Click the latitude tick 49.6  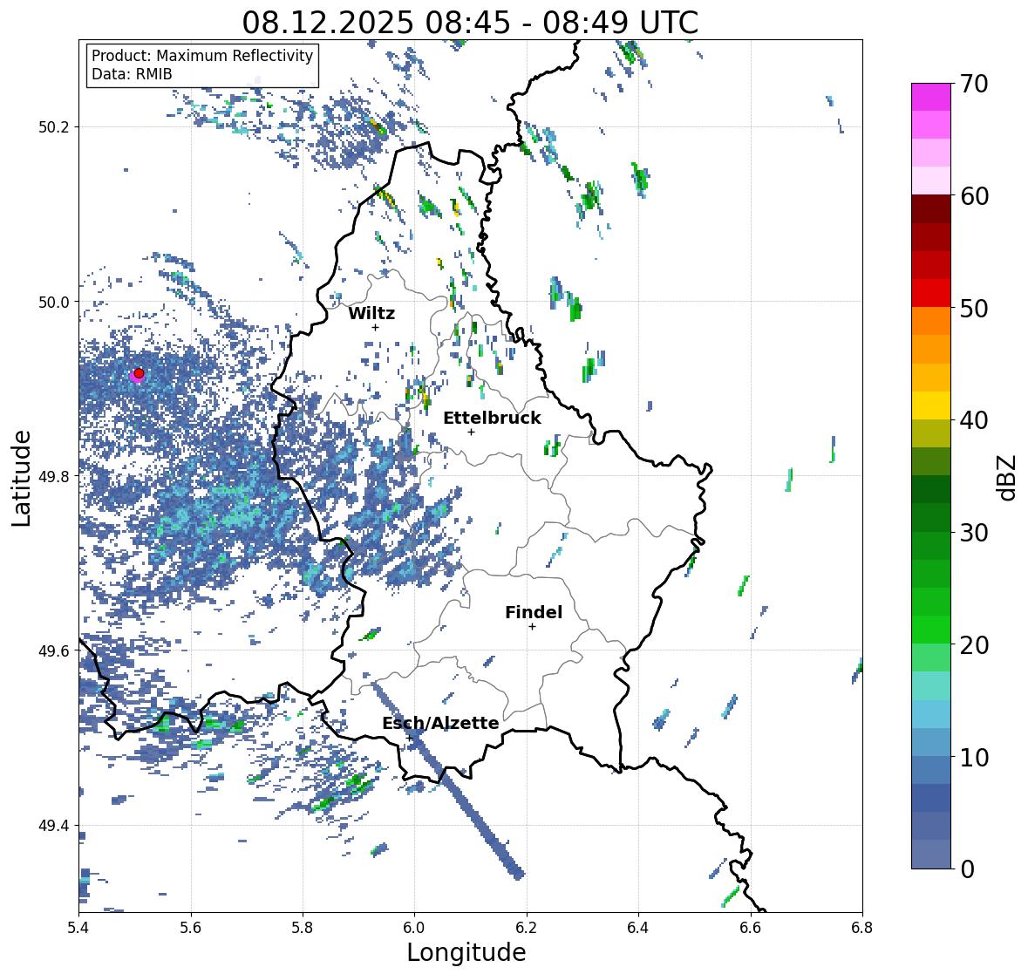click(54, 650)
